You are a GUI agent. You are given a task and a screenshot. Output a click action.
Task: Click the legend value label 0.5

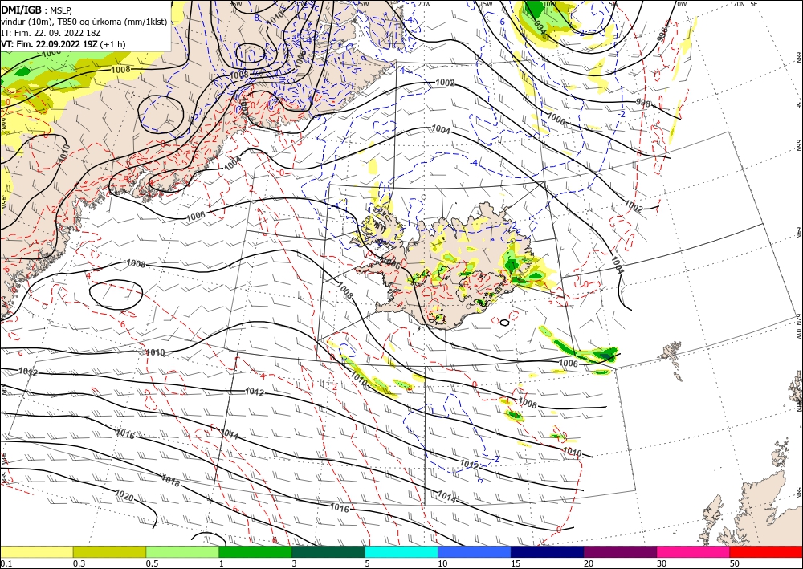[x=152, y=563]
